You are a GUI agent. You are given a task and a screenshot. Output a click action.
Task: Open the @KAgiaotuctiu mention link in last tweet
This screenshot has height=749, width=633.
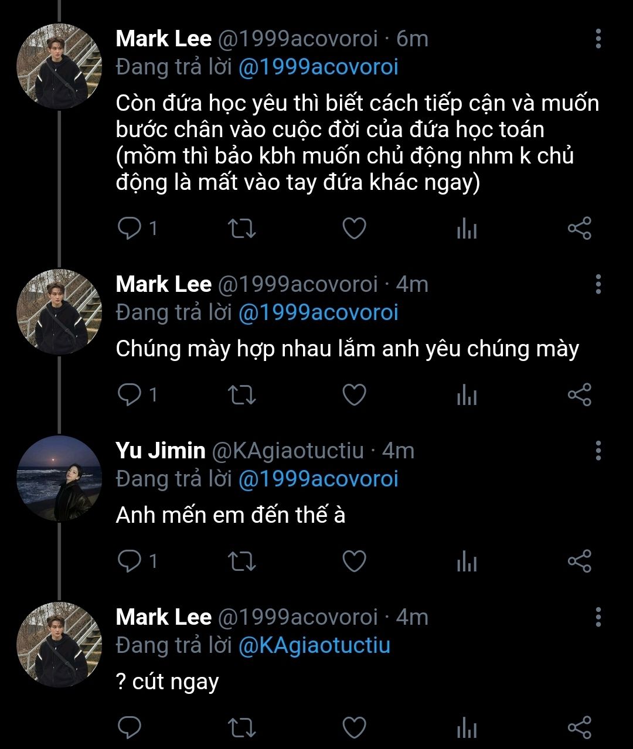click(x=314, y=645)
